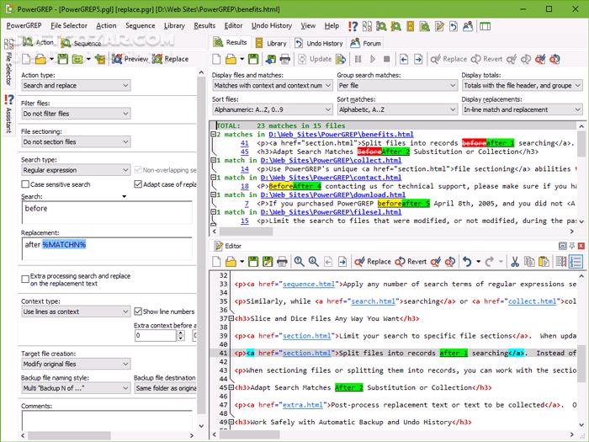Click the Print icon in Results toolbar
This screenshot has height=442, width=589.
[x=284, y=59]
